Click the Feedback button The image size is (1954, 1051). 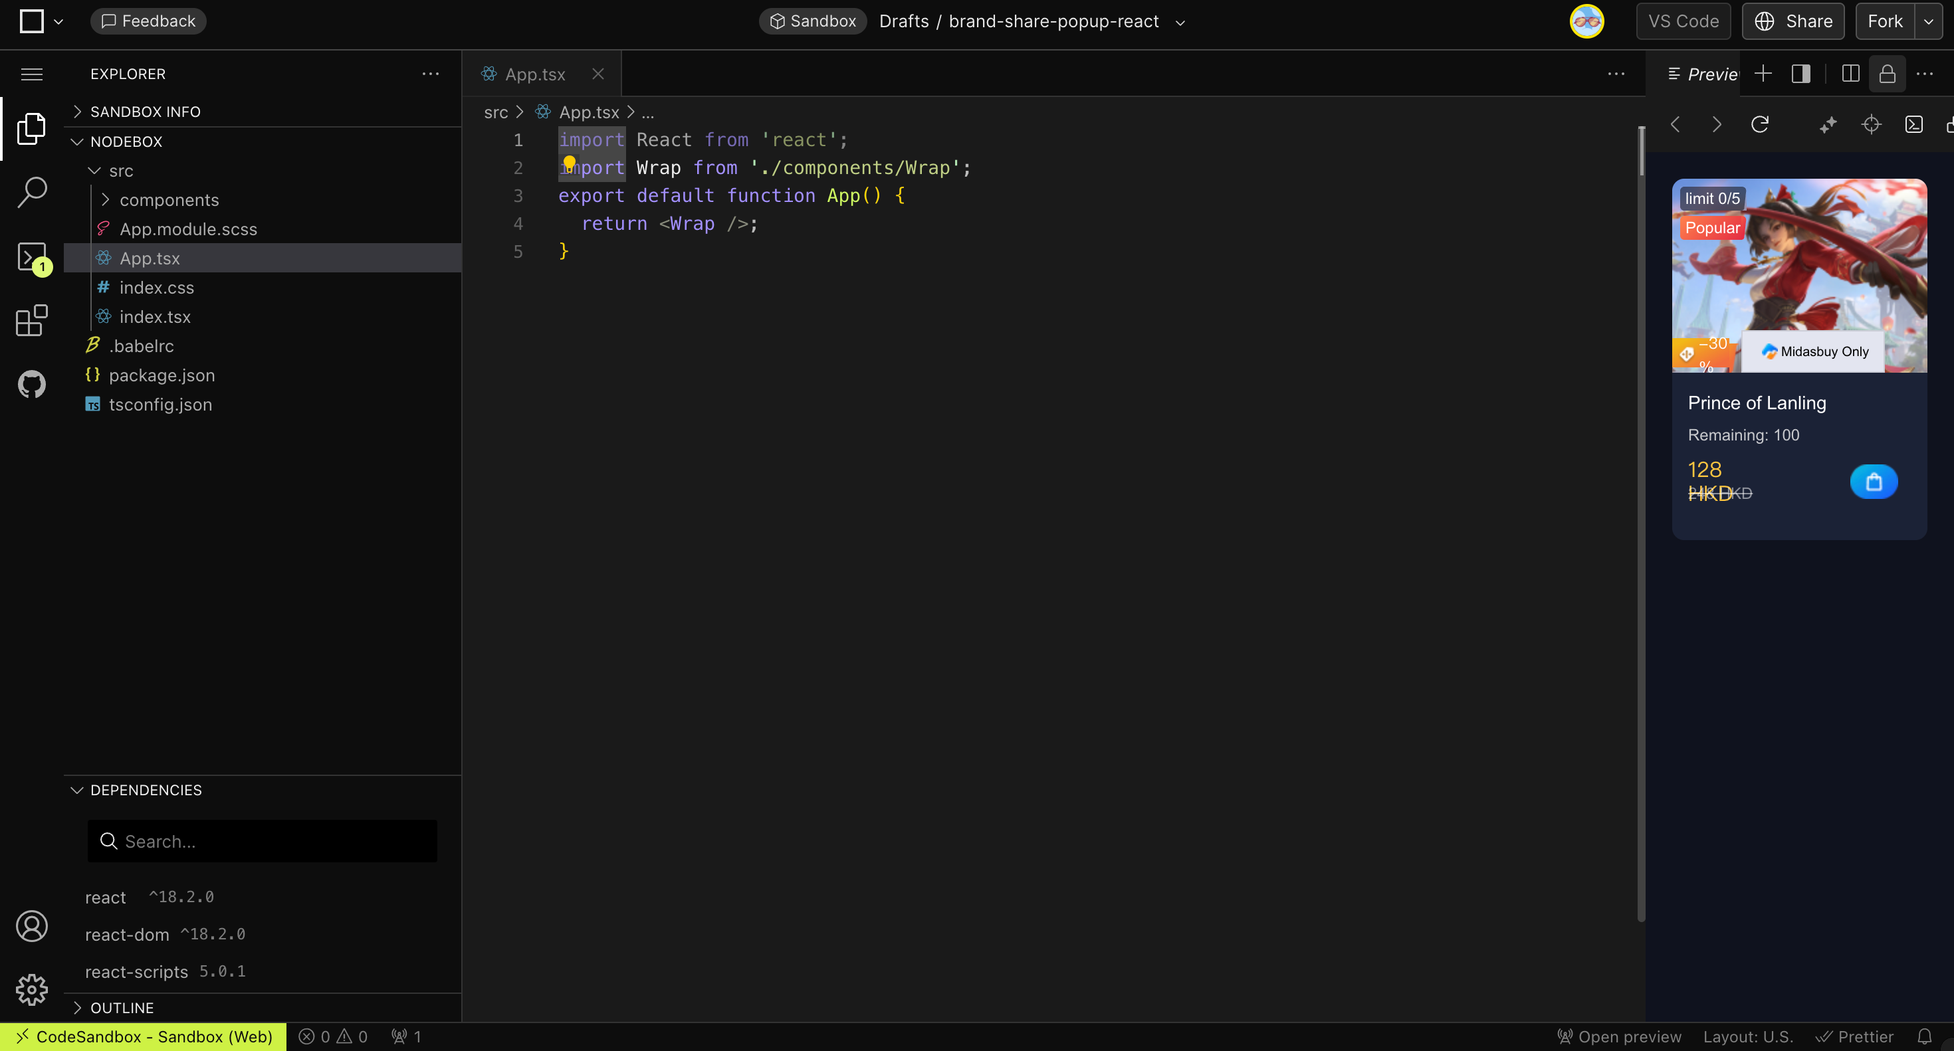[149, 21]
